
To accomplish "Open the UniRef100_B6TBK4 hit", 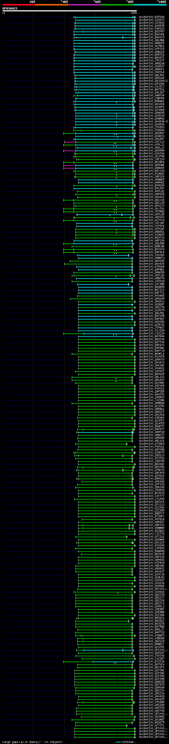I will click(152, 162).
